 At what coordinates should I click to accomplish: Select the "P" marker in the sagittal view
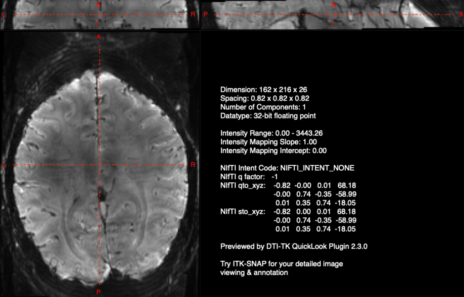coord(205,14)
